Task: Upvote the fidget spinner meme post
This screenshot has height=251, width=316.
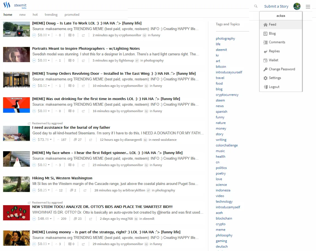Action: click(x=34, y=165)
